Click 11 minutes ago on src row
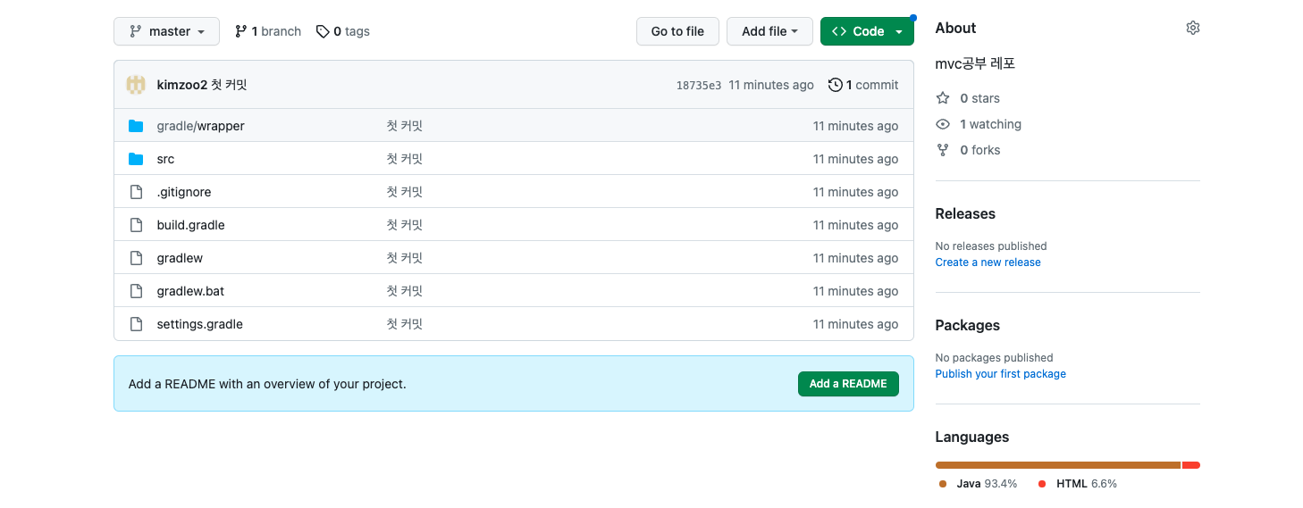The height and width of the screenshot is (508, 1303). pos(855,159)
